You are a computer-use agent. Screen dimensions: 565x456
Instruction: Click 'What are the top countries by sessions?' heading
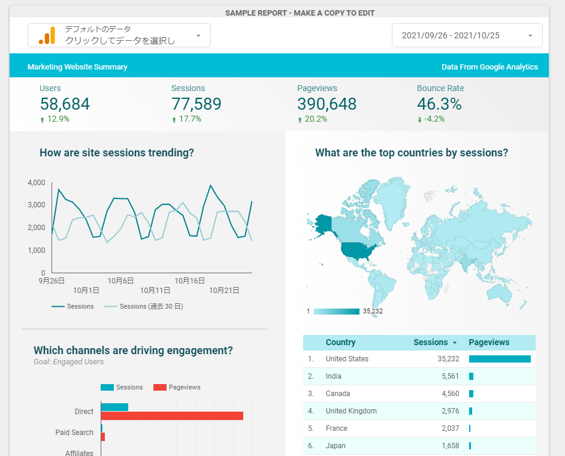pyautogui.click(x=412, y=153)
